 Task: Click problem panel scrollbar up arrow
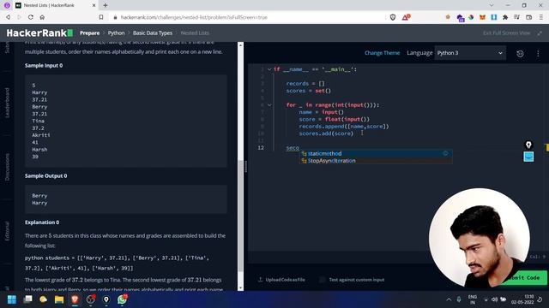coord(240,45)
